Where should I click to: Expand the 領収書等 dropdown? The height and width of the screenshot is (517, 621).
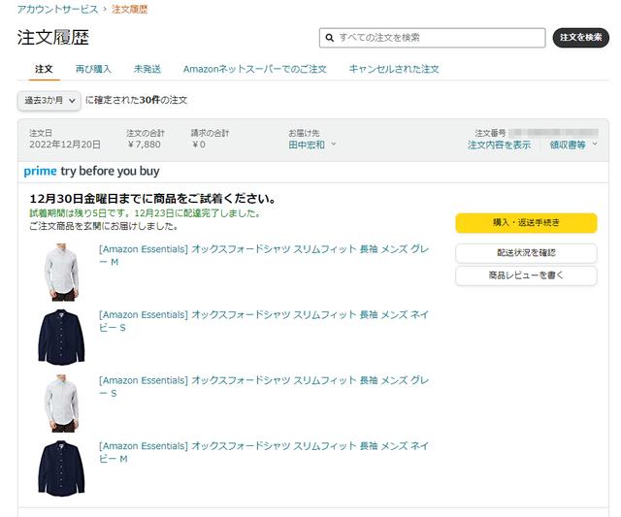[573, 145]
